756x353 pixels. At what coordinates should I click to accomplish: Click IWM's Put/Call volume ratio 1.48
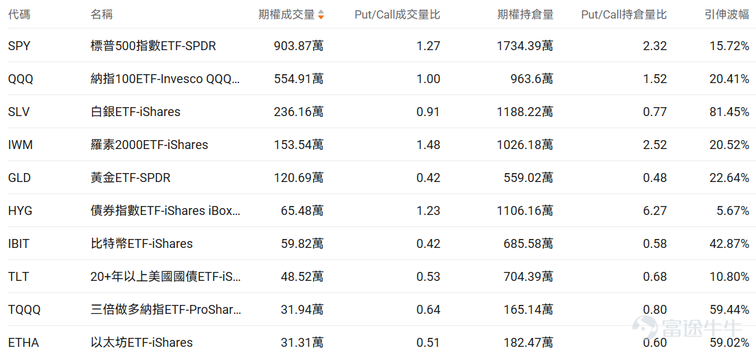pos(429,145)
